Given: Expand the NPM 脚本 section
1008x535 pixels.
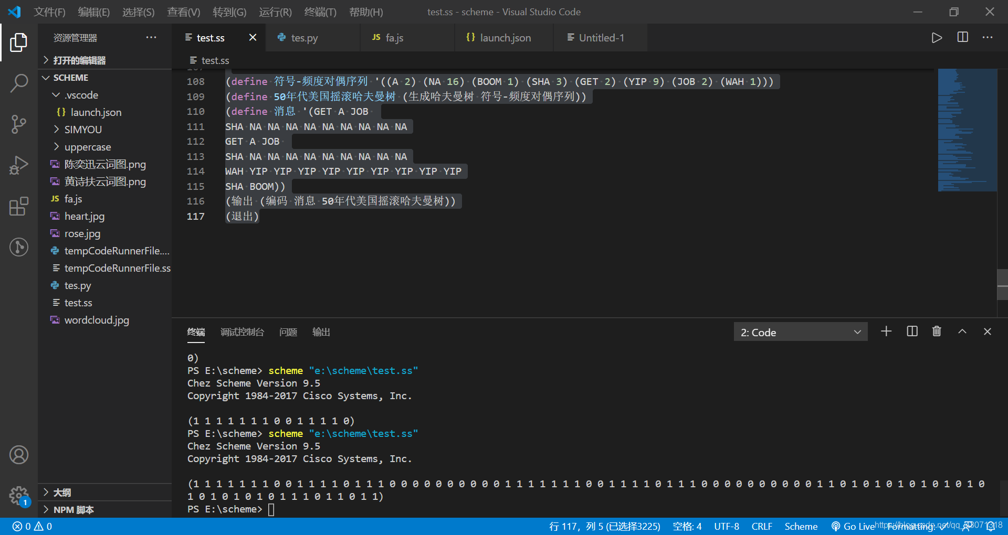Looking at the screenshot, I should (x=105, y=510).
